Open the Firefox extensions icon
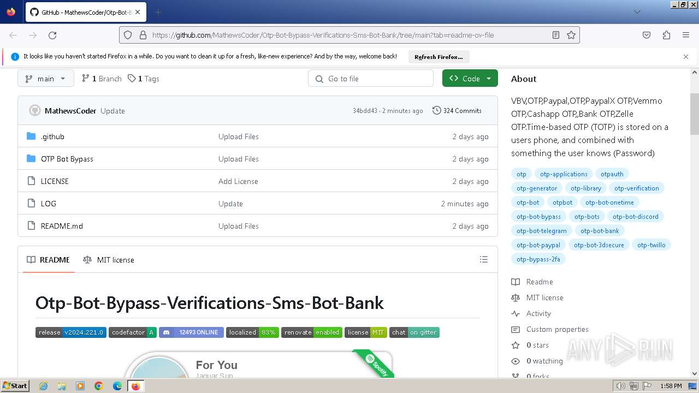 pyautogui.click(x=666, y=35)
